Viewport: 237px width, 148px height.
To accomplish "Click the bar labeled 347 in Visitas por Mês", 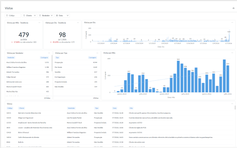I will pyautogui.click(x=129, y=83).
